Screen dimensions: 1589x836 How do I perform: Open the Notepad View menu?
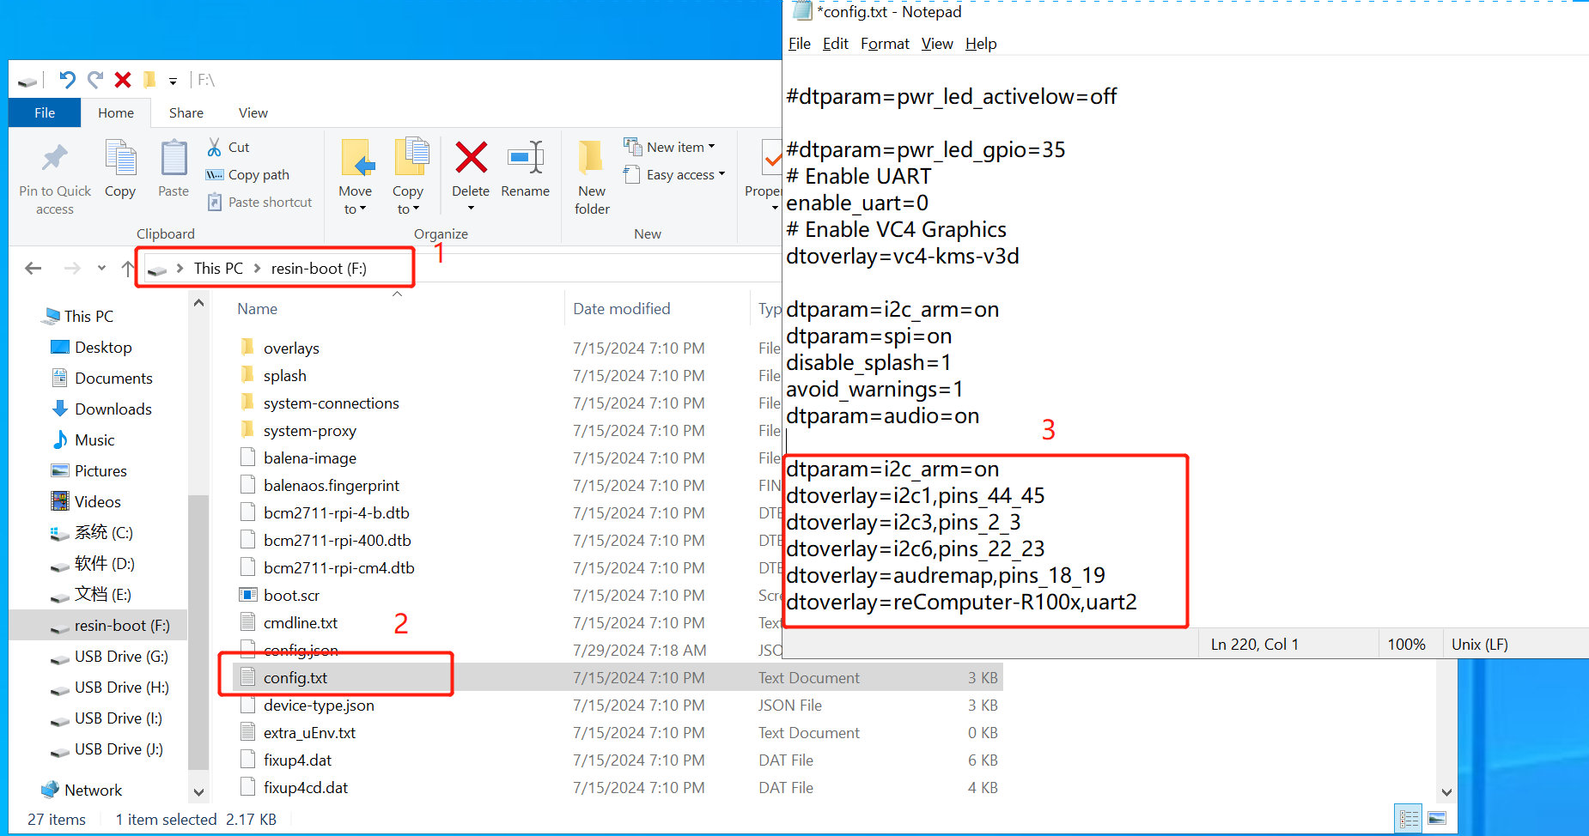(937, 44)
